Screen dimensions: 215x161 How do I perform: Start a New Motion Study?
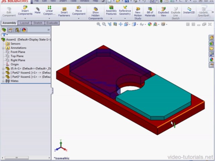138,13
